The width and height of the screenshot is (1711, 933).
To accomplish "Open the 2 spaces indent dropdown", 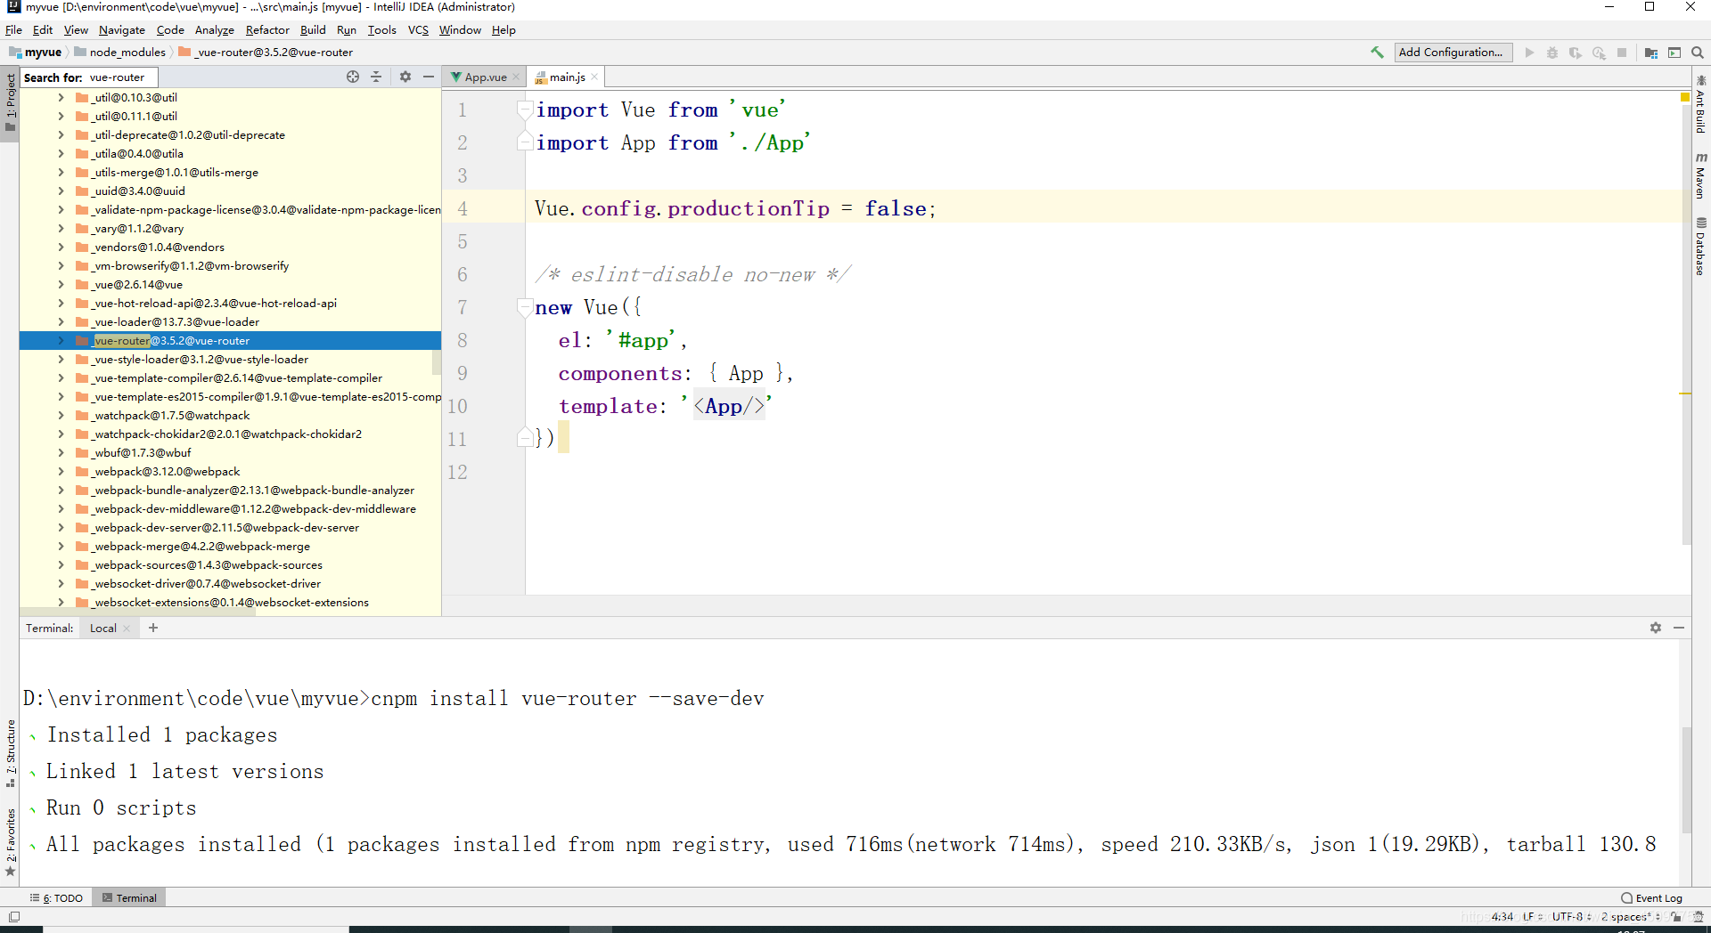I will tap(1630, 916).
